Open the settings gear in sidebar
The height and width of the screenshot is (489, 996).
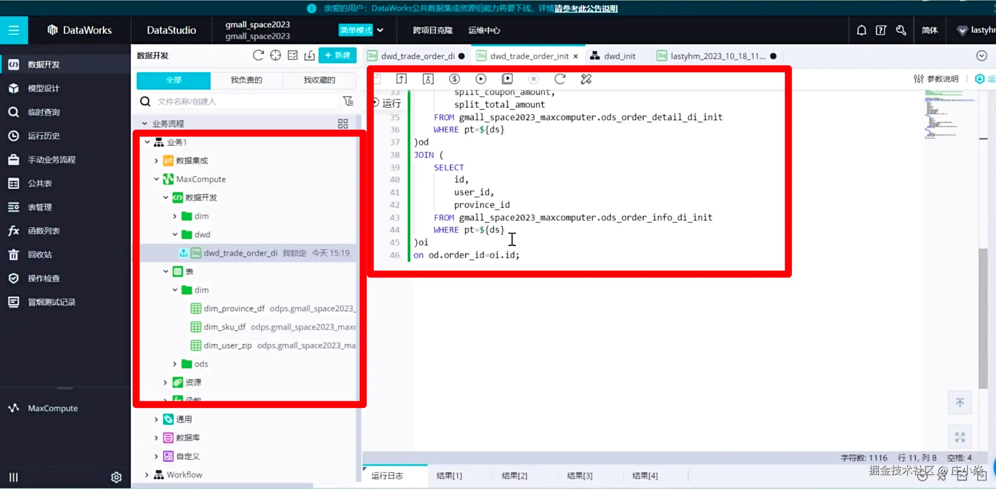pos(116,477)
